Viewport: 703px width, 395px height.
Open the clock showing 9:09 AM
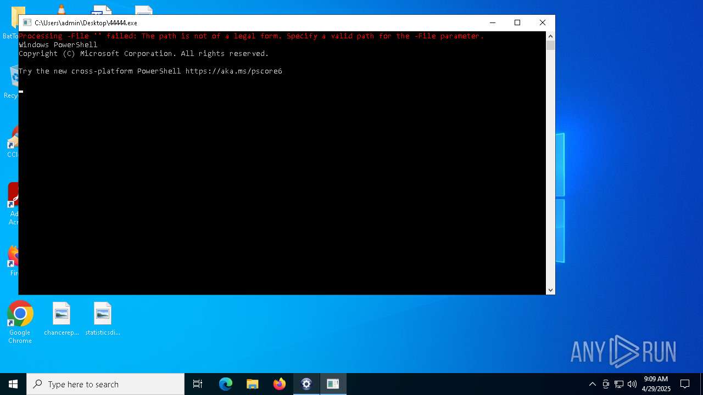click(x=656, y=384)
